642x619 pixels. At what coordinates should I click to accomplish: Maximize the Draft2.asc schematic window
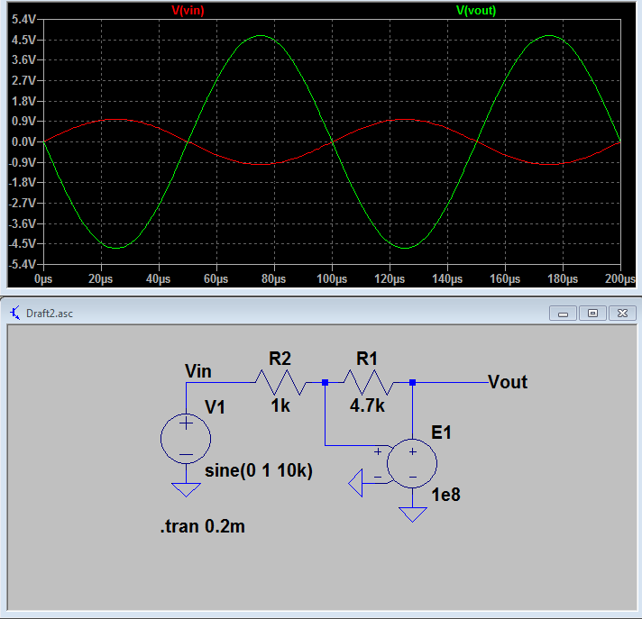pos(592,314)
